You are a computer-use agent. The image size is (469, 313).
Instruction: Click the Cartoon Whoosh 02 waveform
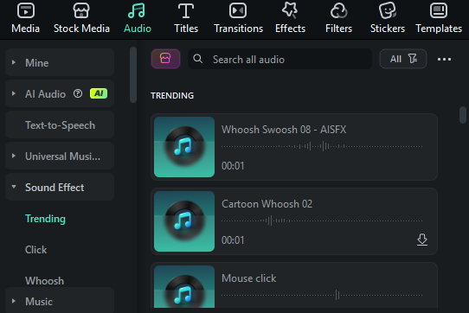tap(322, 220)
